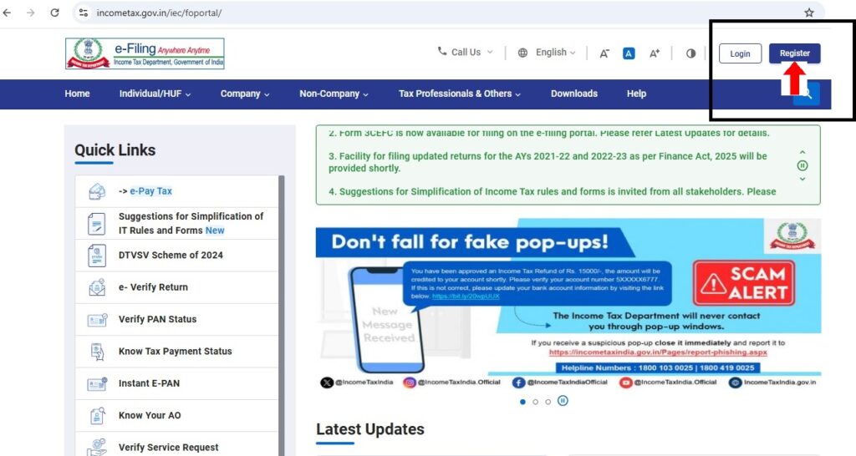Click the e-Verify Return envelope icon
The height and width of the screenshot is (456, 856).
click(x=97, y=287)
